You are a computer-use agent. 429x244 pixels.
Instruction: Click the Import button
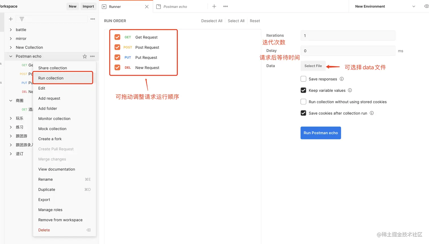[88, 6]
